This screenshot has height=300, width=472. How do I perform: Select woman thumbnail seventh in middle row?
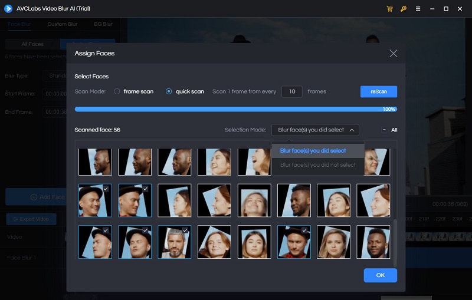coord(334,200)
